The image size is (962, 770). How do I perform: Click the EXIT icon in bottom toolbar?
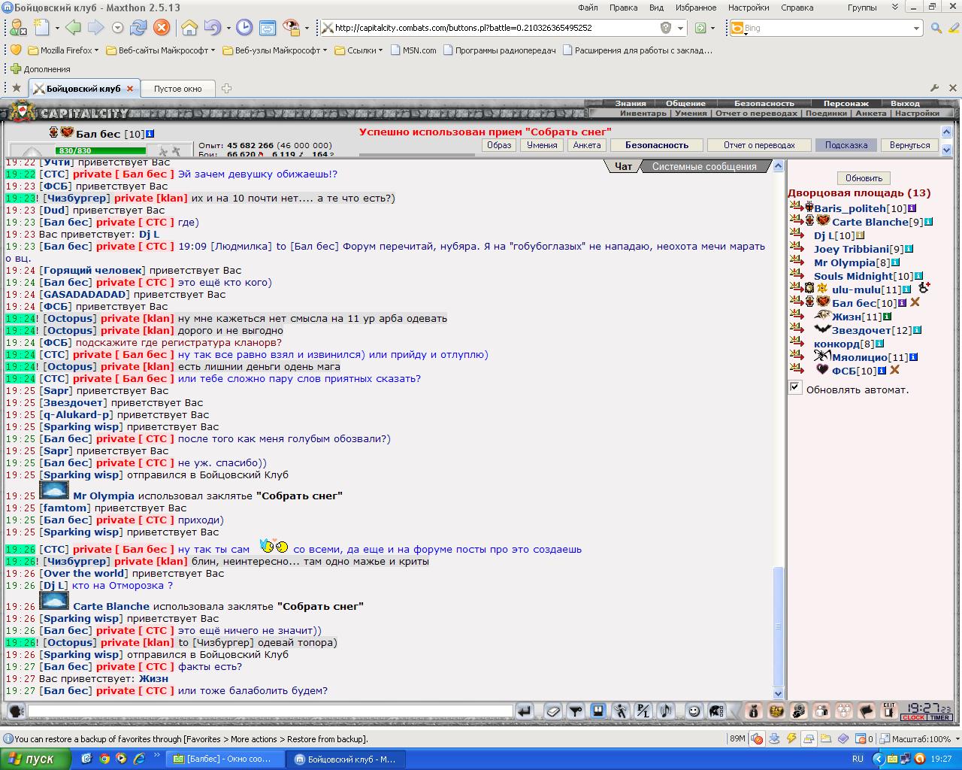(x=889, y=710)
